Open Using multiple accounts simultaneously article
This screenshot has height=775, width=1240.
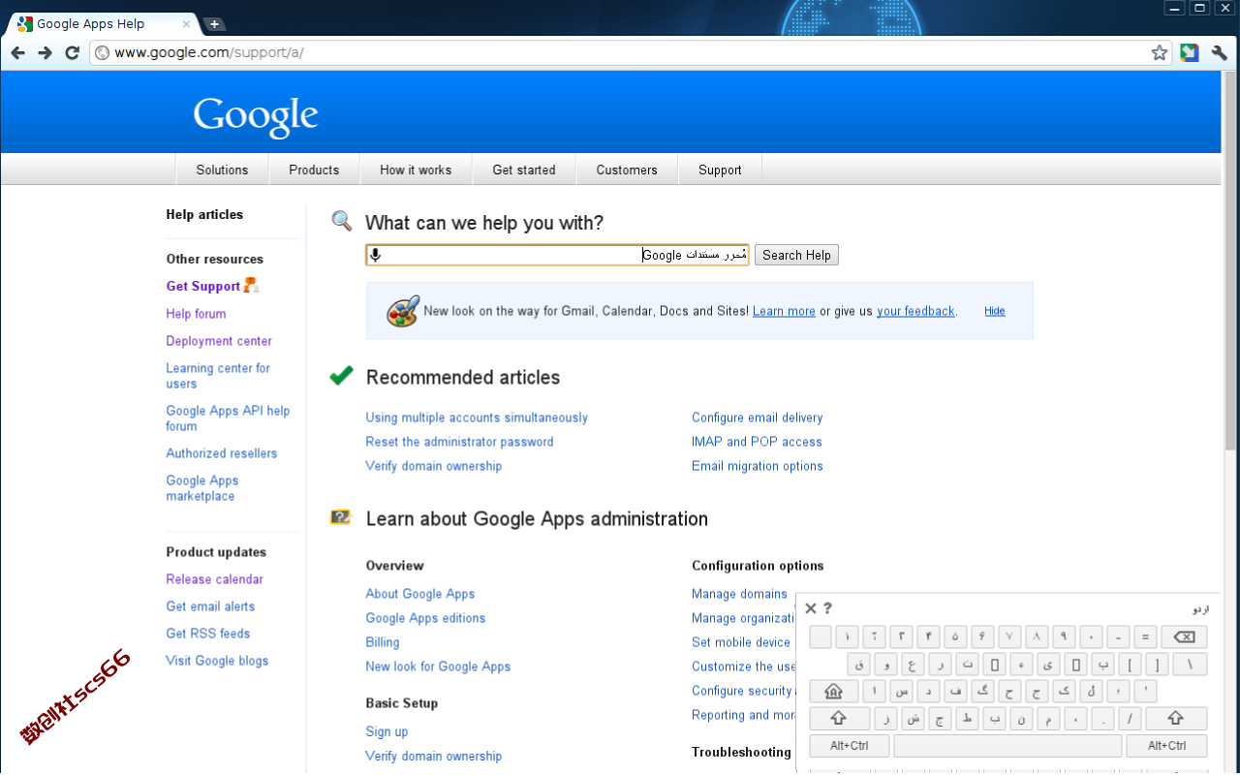[x=477, y=418]
